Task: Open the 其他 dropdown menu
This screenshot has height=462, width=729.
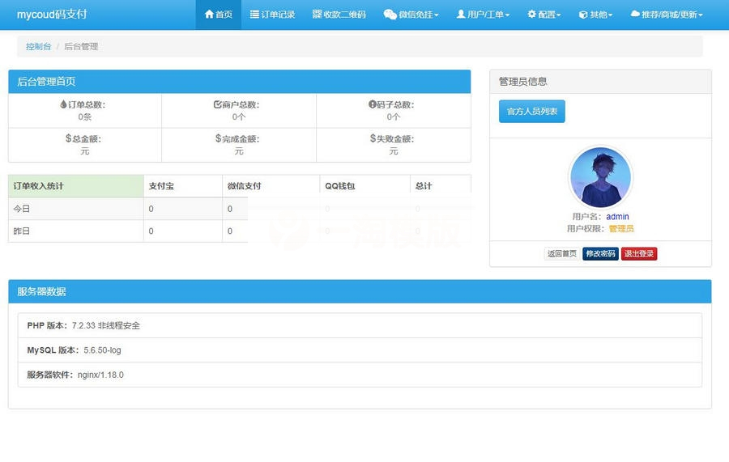Action: tap(610, 15)
